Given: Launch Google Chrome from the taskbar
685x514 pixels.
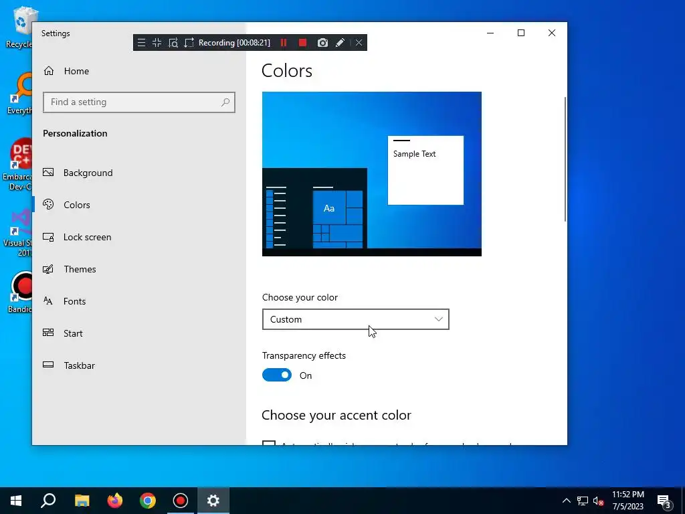Looking at the screenshot, I should [x=148, y=501].
